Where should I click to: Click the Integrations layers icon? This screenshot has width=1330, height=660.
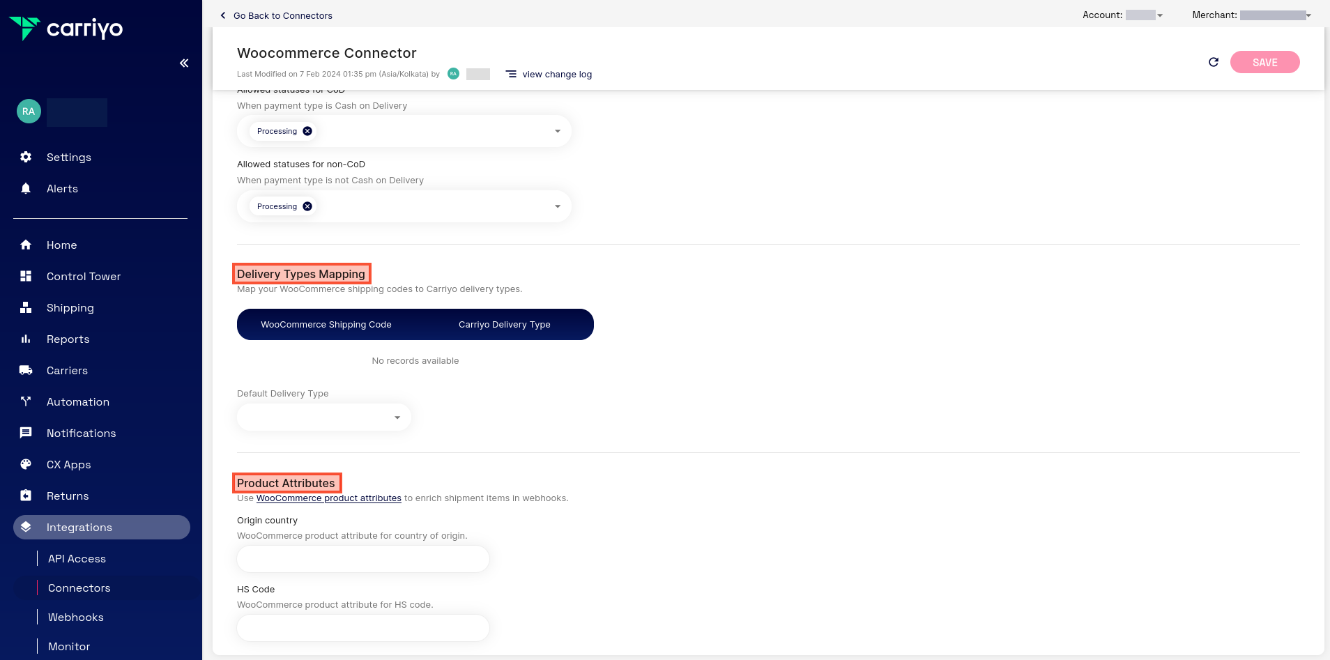26,527
